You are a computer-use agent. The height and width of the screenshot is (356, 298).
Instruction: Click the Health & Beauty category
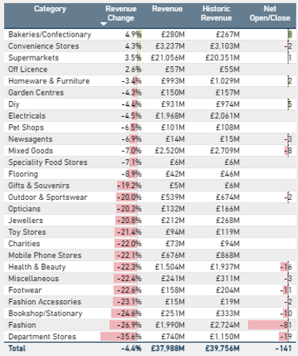[37, 267]
